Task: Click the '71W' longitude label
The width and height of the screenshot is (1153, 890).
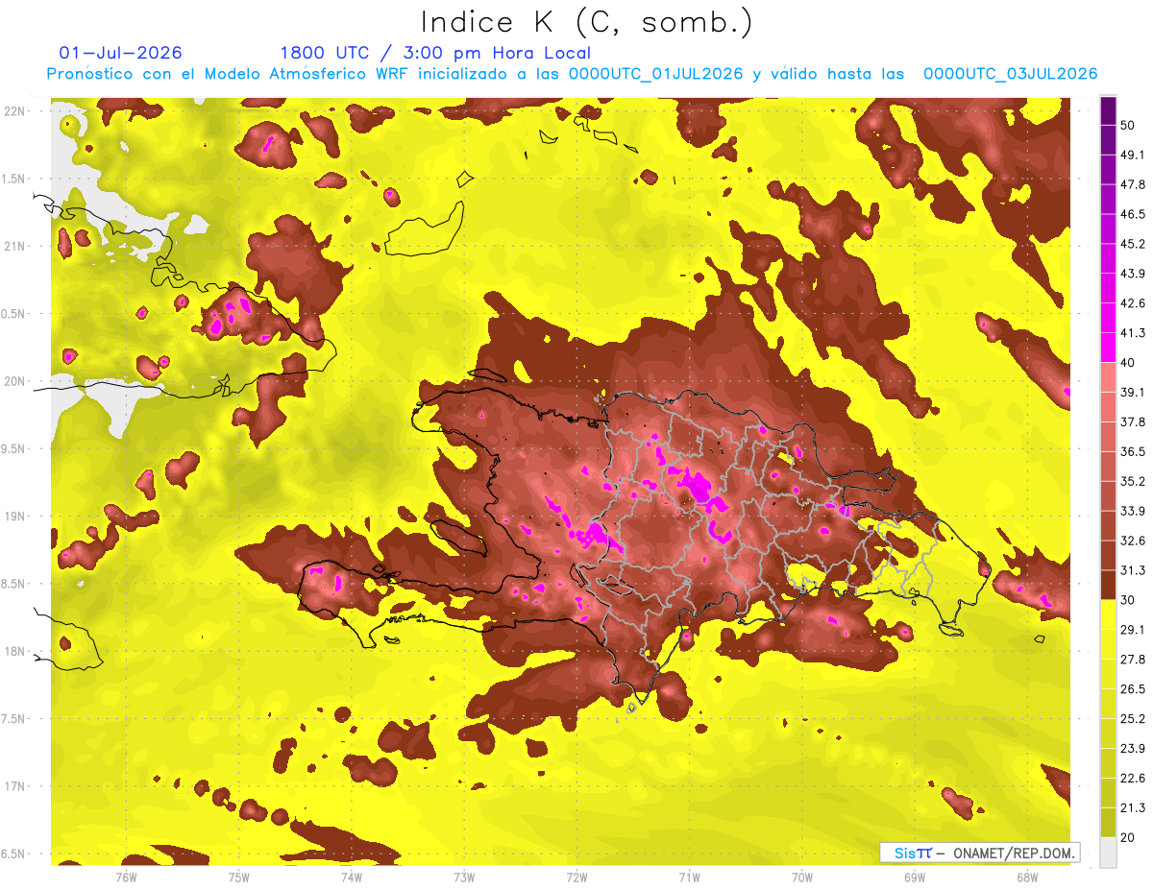Action: pyautogui.click(x=689, y=878)
